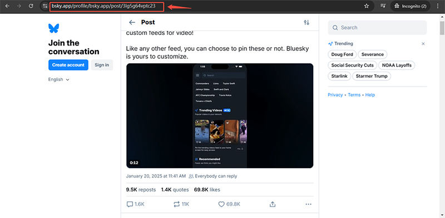Go back using Post header arrow

[x=132, y=22]
